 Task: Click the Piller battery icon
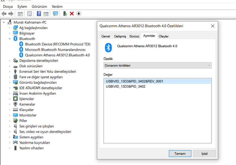15,121
